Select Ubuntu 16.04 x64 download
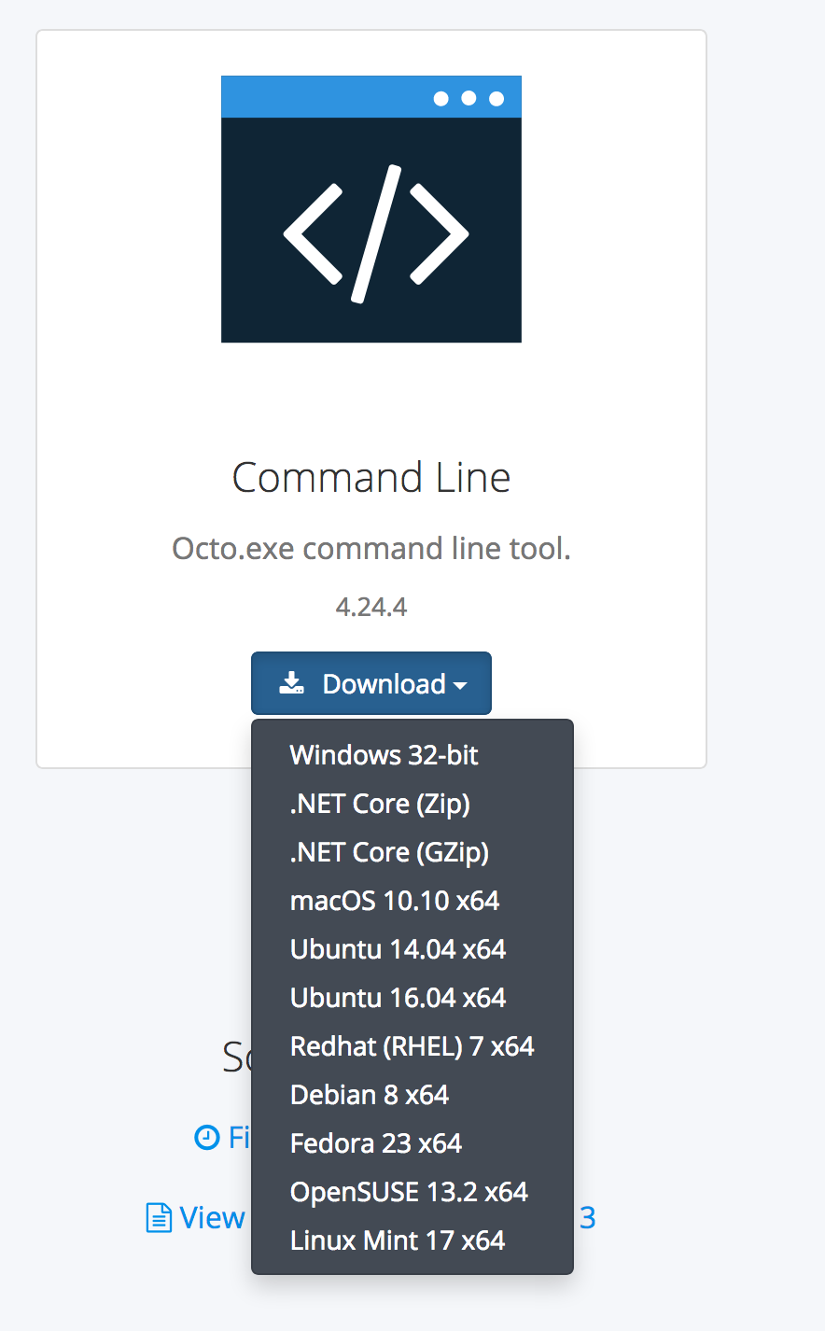This screenshot has height=1331, width=825. [x=398, y=998]
